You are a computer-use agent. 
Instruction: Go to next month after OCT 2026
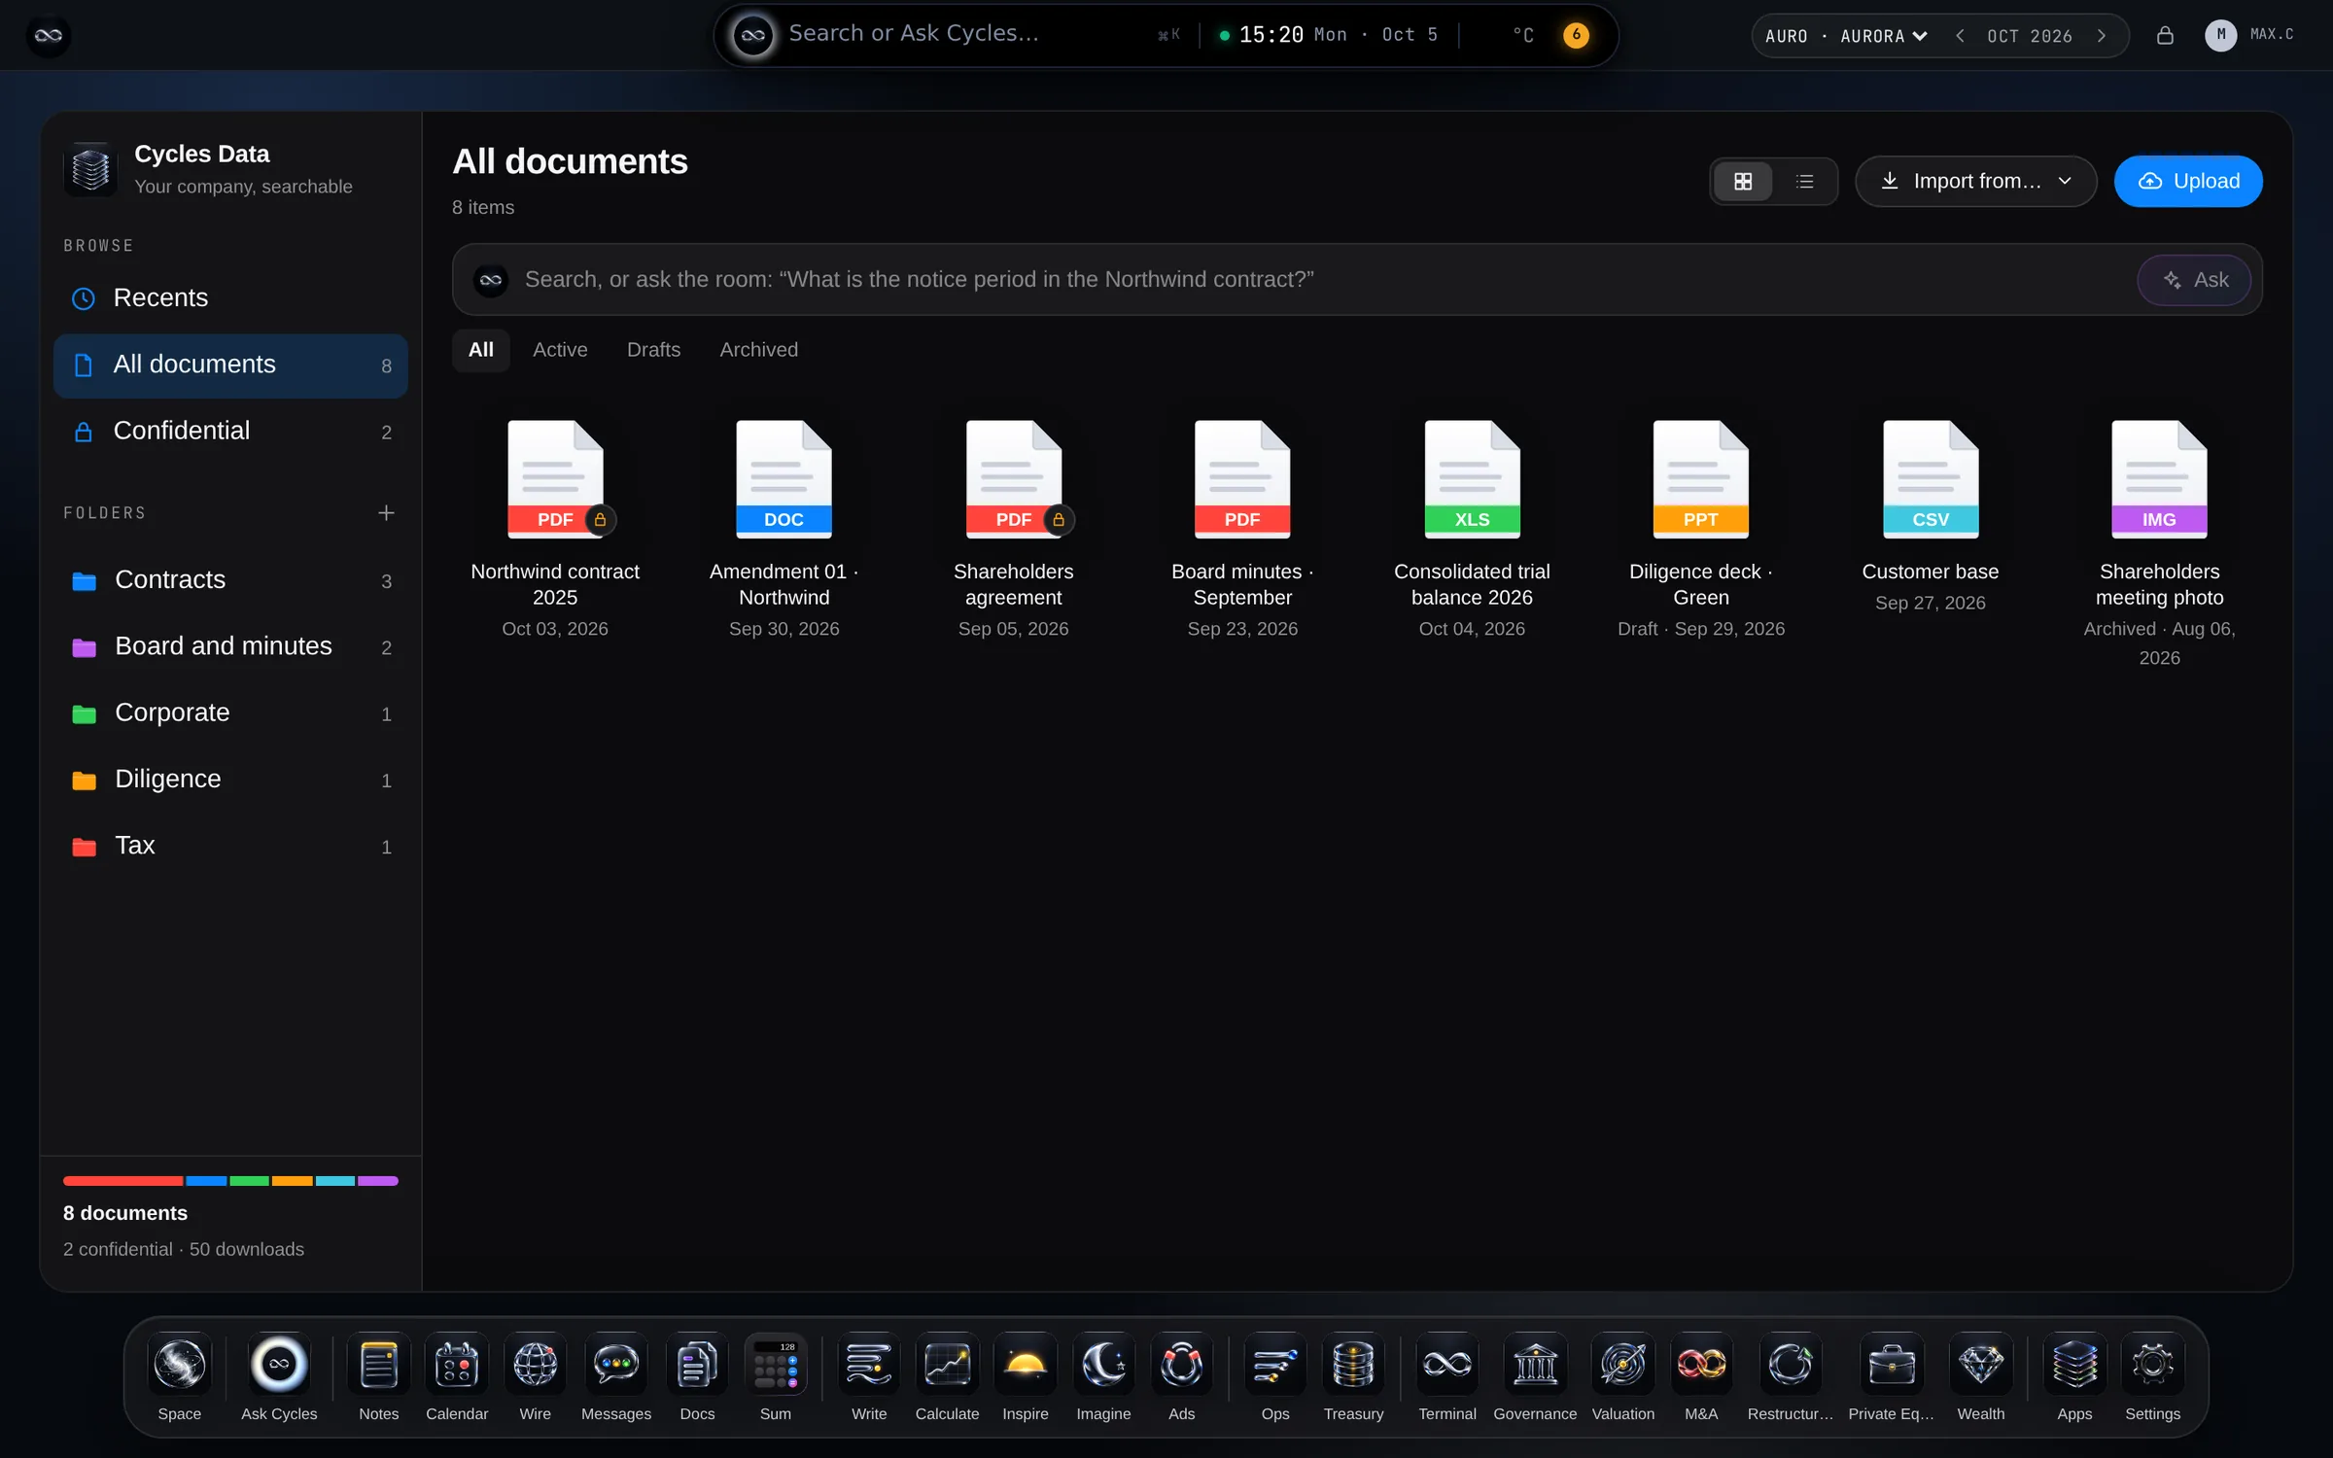(x=2102, y=36)
